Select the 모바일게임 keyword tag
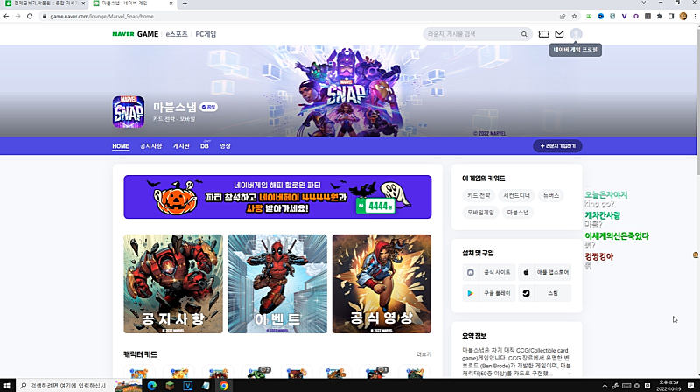Viewport: 700px width, 392px height. tap(480, 213)
